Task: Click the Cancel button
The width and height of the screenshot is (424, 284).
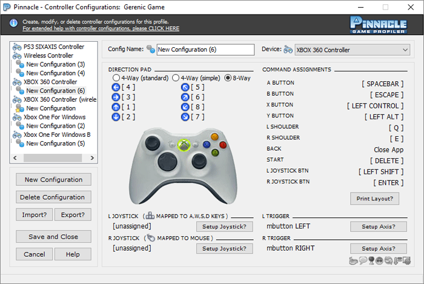Action: pos(34,254)
